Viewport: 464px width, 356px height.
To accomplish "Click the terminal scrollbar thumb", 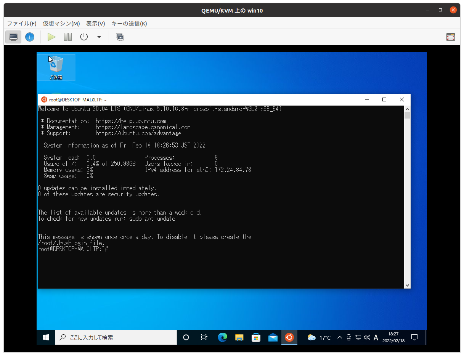I will (x=407, y=115).
